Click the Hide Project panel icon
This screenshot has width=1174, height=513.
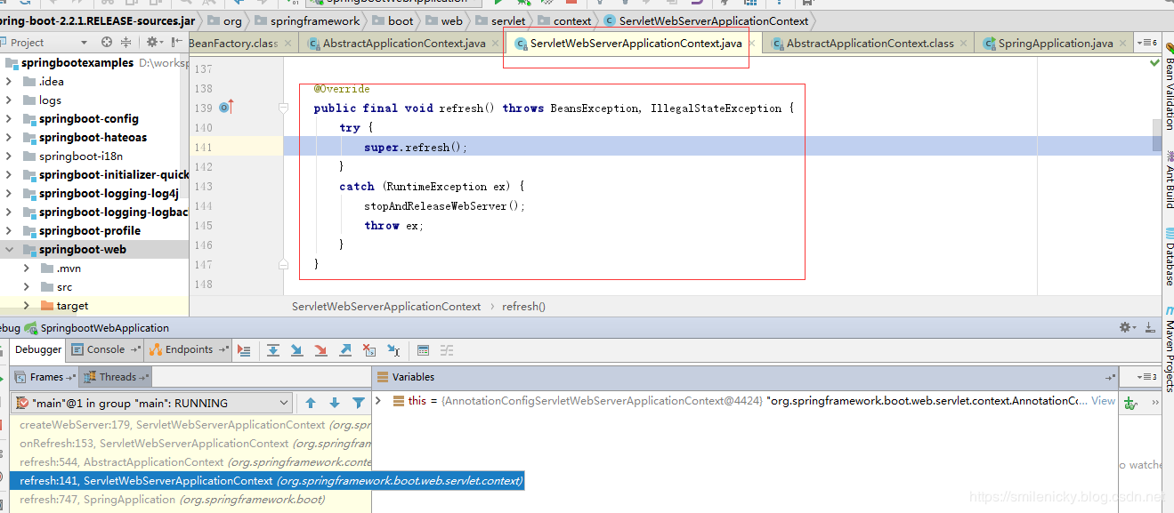[x=176, y=42]
